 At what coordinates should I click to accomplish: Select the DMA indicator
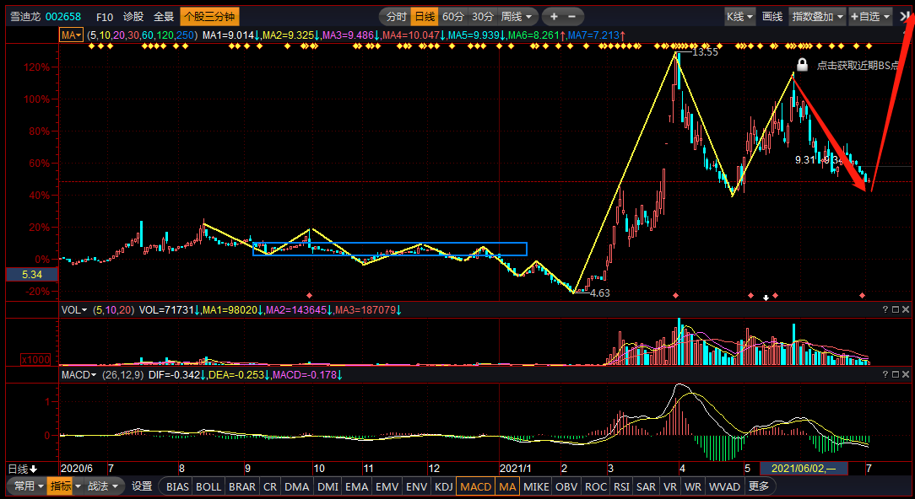297,486
